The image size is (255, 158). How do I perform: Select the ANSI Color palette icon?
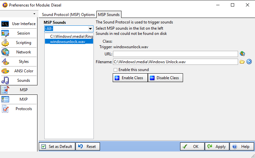pos(5,71)
